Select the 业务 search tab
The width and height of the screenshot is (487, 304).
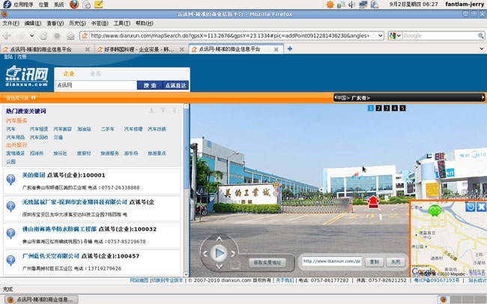coord(95,73)
